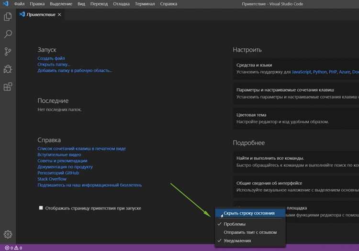Screen dimensions: 359x251
Task: Choose Скрыть строку состояния in context menu
Action: coord(250,213)
